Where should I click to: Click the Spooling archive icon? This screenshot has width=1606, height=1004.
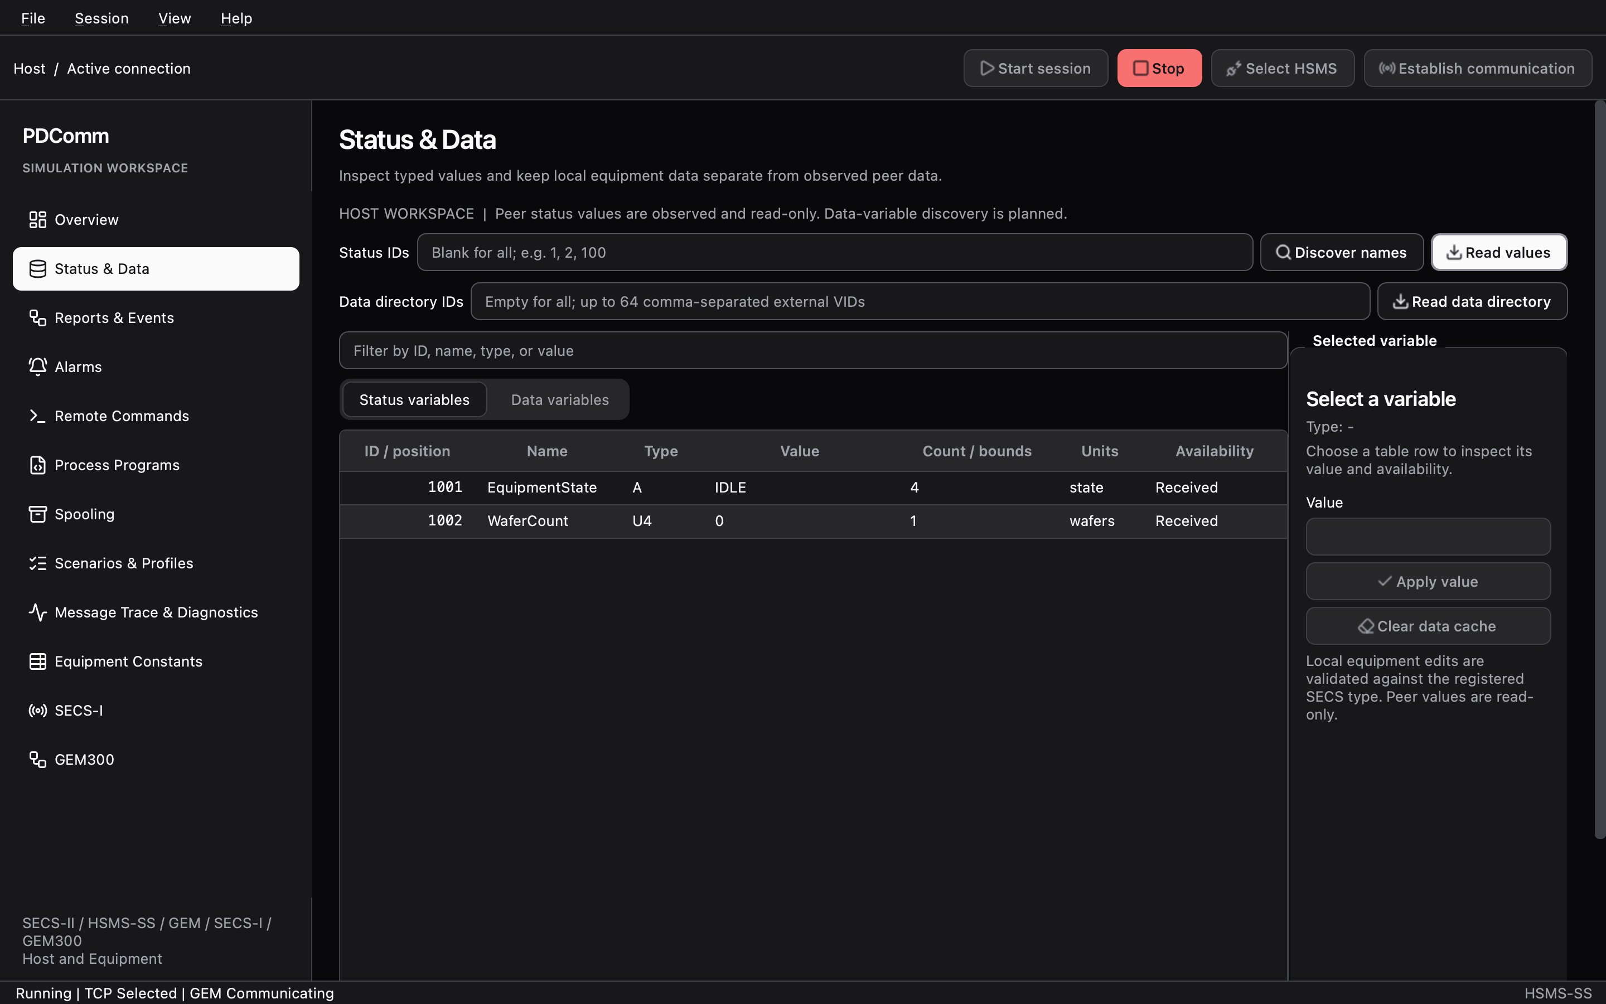38,515
